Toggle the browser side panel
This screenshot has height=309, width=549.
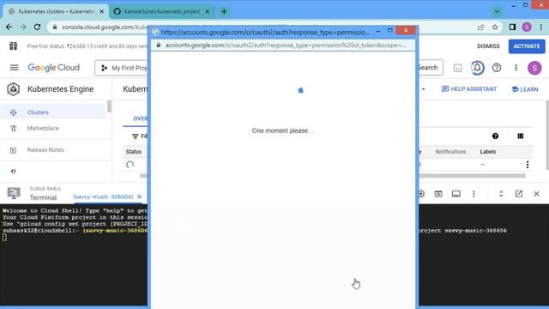(x=512, y=27)
